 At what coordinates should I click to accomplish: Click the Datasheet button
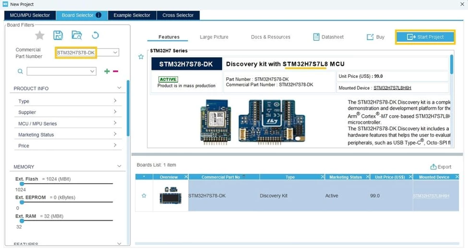328,37
